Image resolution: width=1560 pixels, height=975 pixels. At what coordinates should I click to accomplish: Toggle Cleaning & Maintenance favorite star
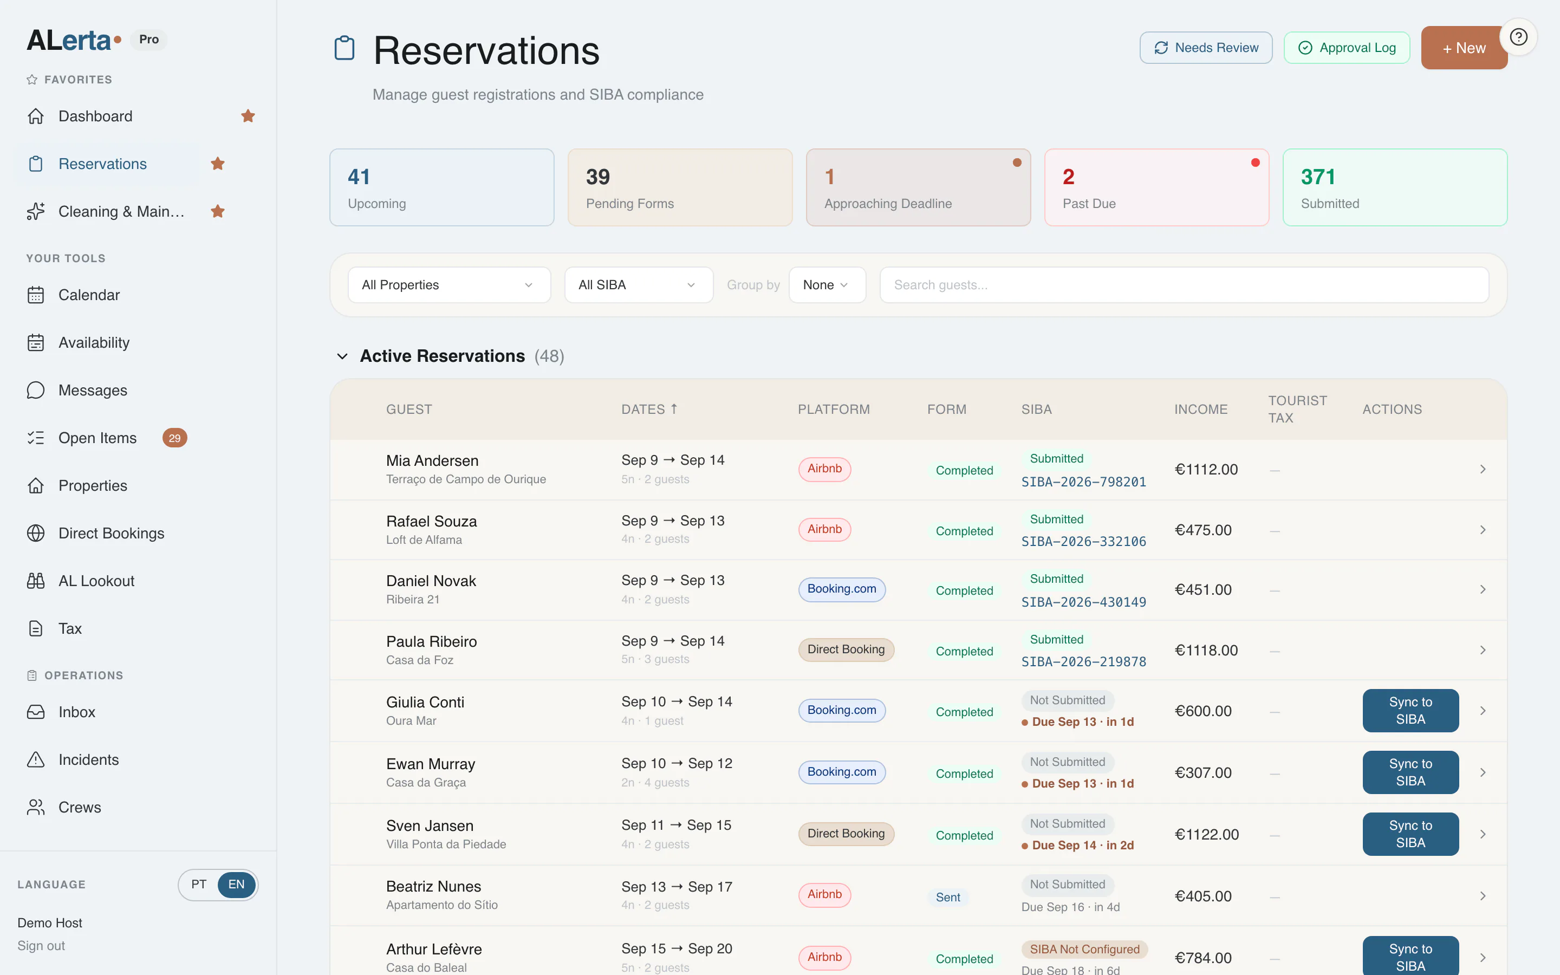pos(218,211)
